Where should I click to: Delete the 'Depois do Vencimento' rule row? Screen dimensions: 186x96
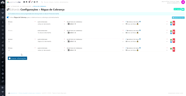pos(174,41)
